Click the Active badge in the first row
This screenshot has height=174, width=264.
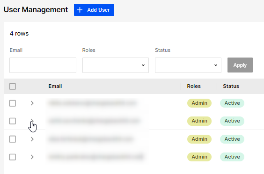[x=232, y=103]
